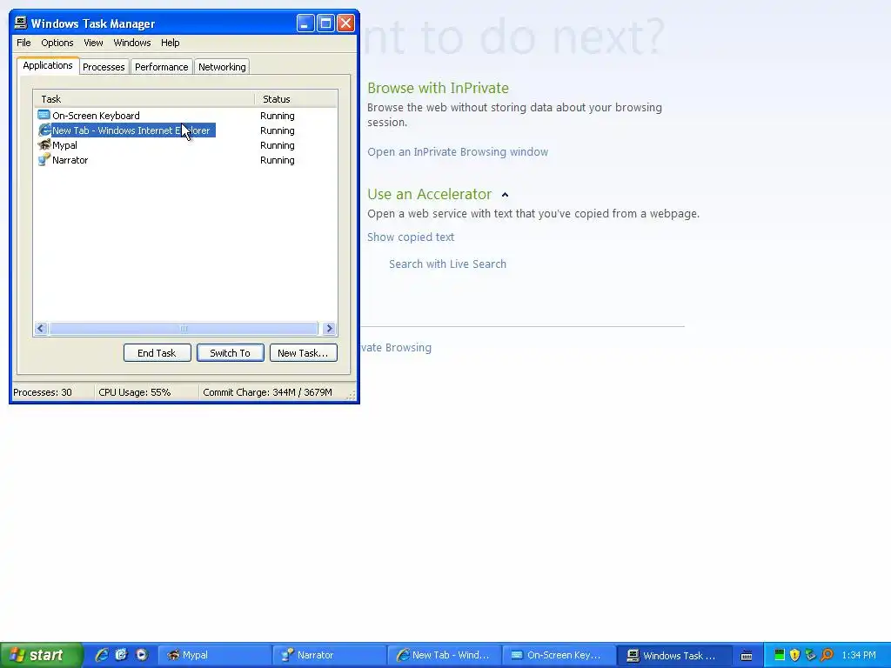This screenshot has height=668, width=891.
Task: Click the Processes: 30 status bar entry
Action: pyautogui.click(x=43, y=392)
